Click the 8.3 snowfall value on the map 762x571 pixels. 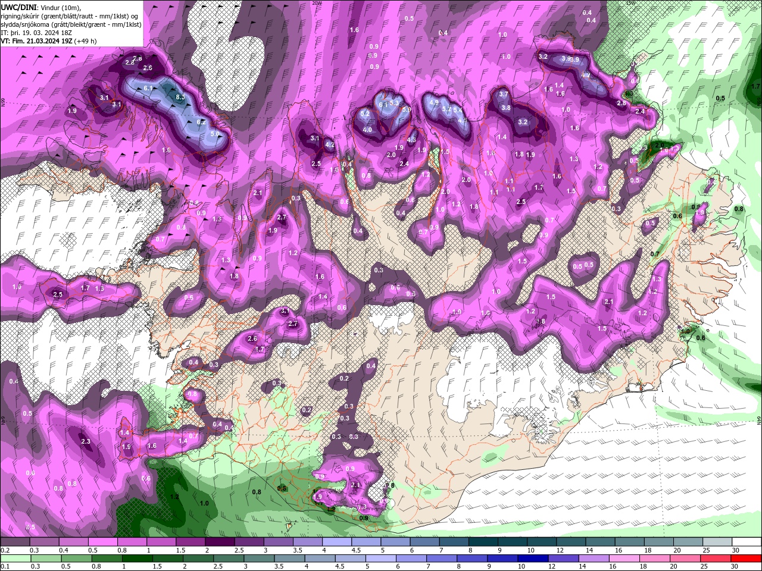point(180,96)
